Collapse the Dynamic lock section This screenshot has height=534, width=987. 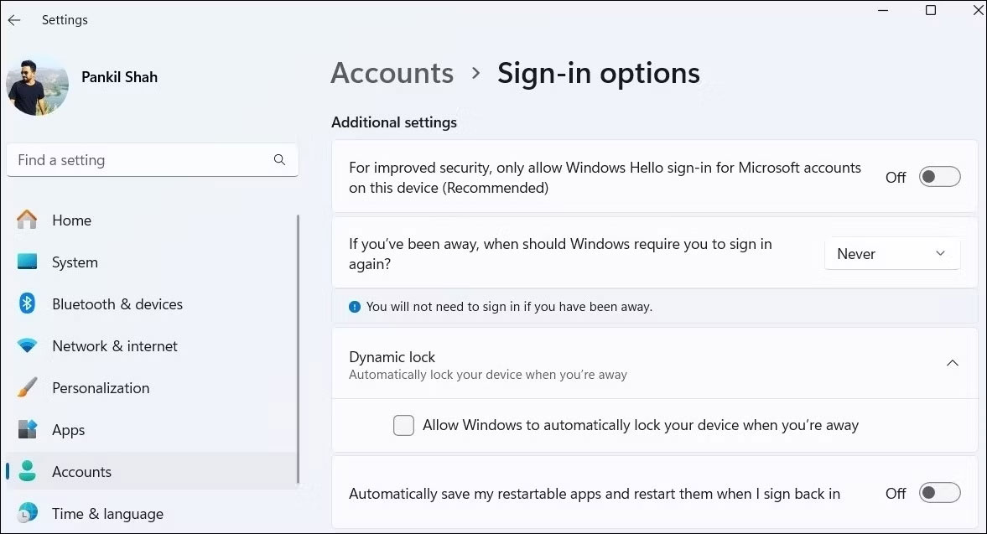tap(952, 363)
